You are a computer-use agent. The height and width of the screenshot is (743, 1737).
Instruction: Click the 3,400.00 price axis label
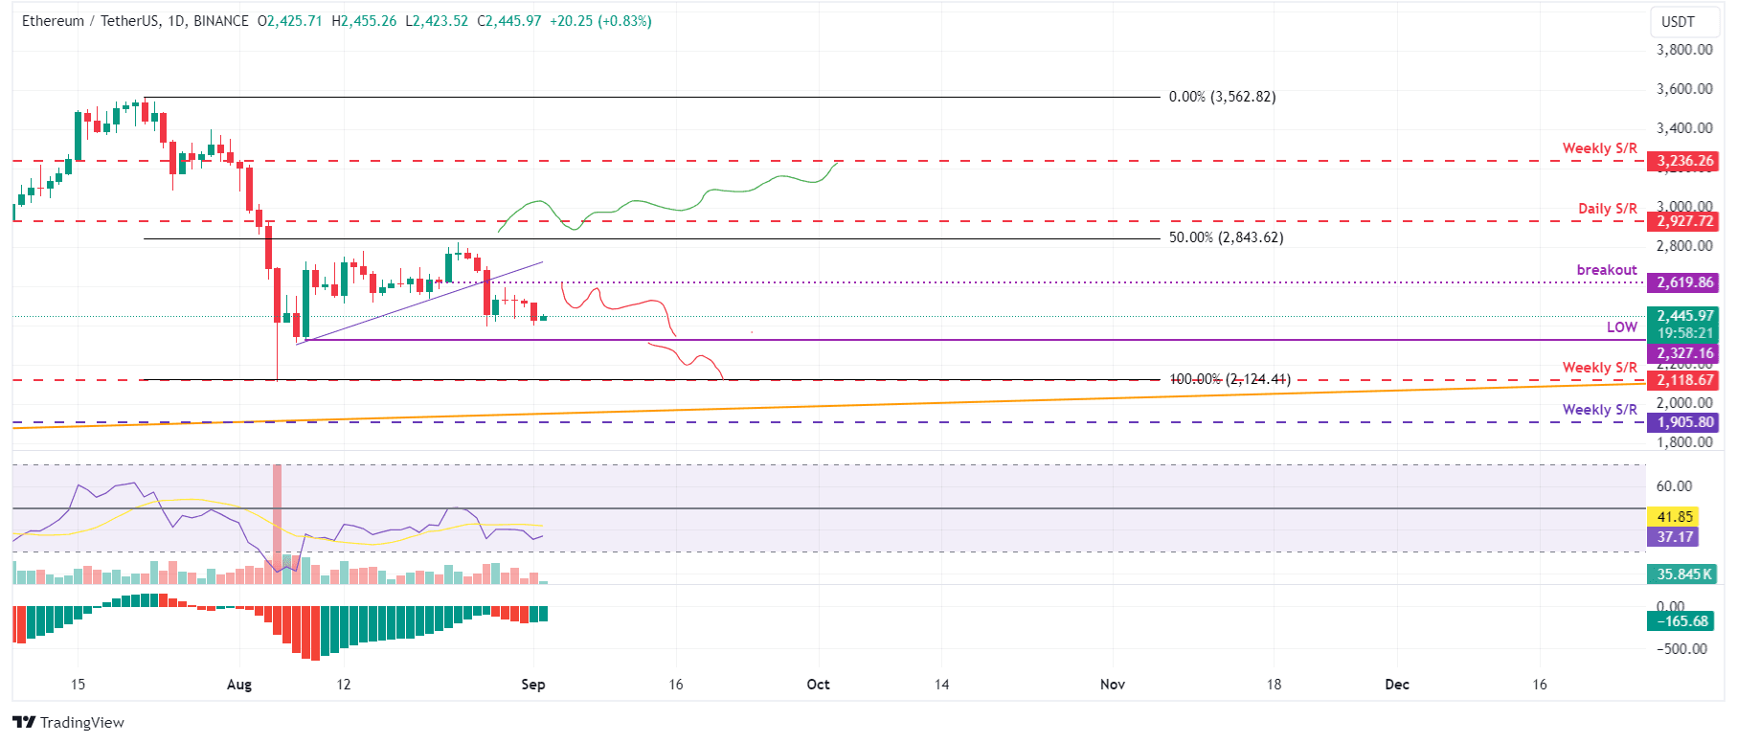(1684, 128)
